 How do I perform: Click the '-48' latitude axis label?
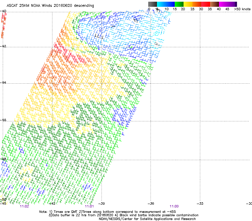(3, 159)
